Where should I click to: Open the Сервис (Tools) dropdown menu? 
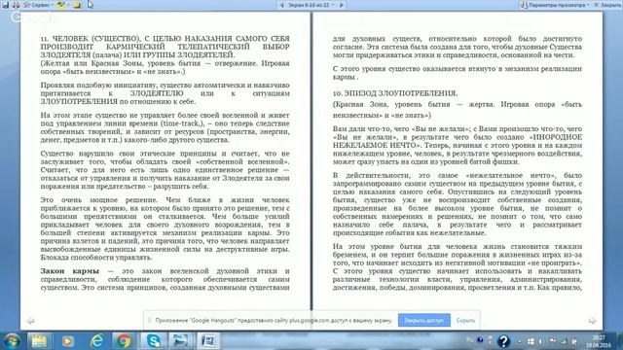pos(38,5)
